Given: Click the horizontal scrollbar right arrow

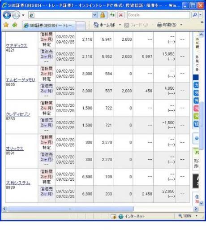Looking at the screenshot, I should (196, 209).
